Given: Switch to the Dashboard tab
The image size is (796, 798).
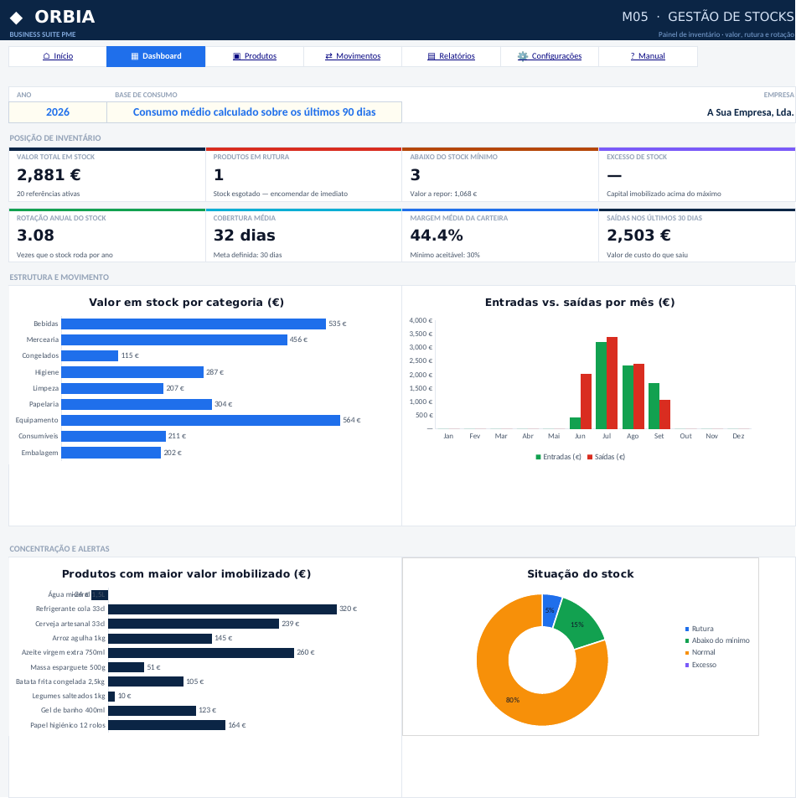Looking at the screenshot, I should [156, 56].
